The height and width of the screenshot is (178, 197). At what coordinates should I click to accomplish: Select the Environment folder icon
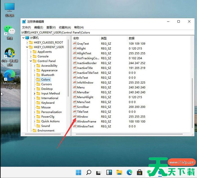tap(34, 130)
